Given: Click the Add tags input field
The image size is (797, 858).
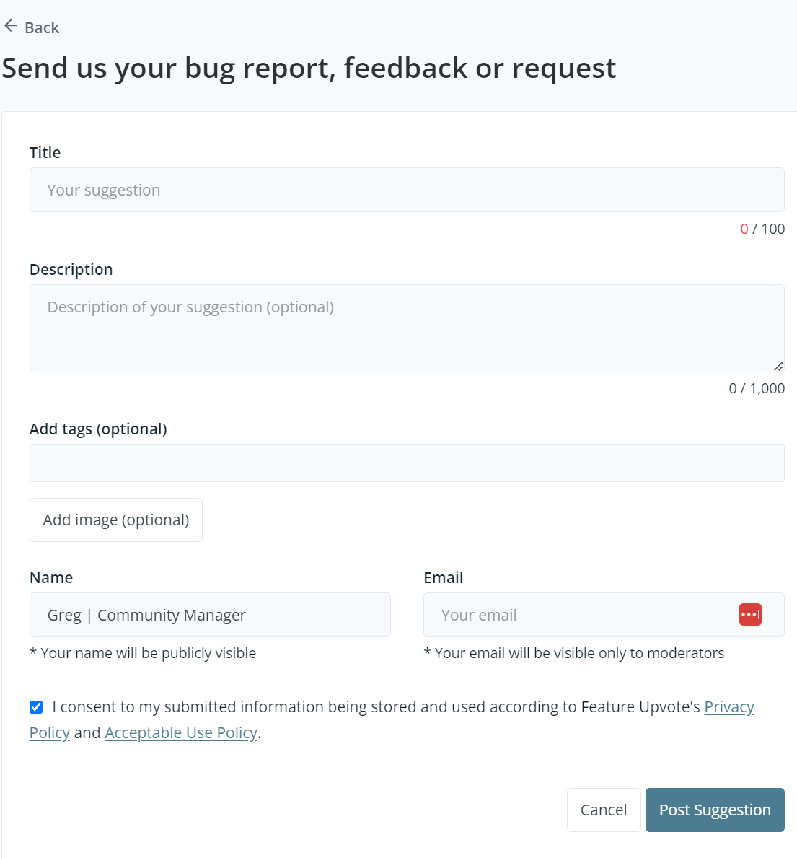Looking at the screenshot, I should (x=407, y=463).
